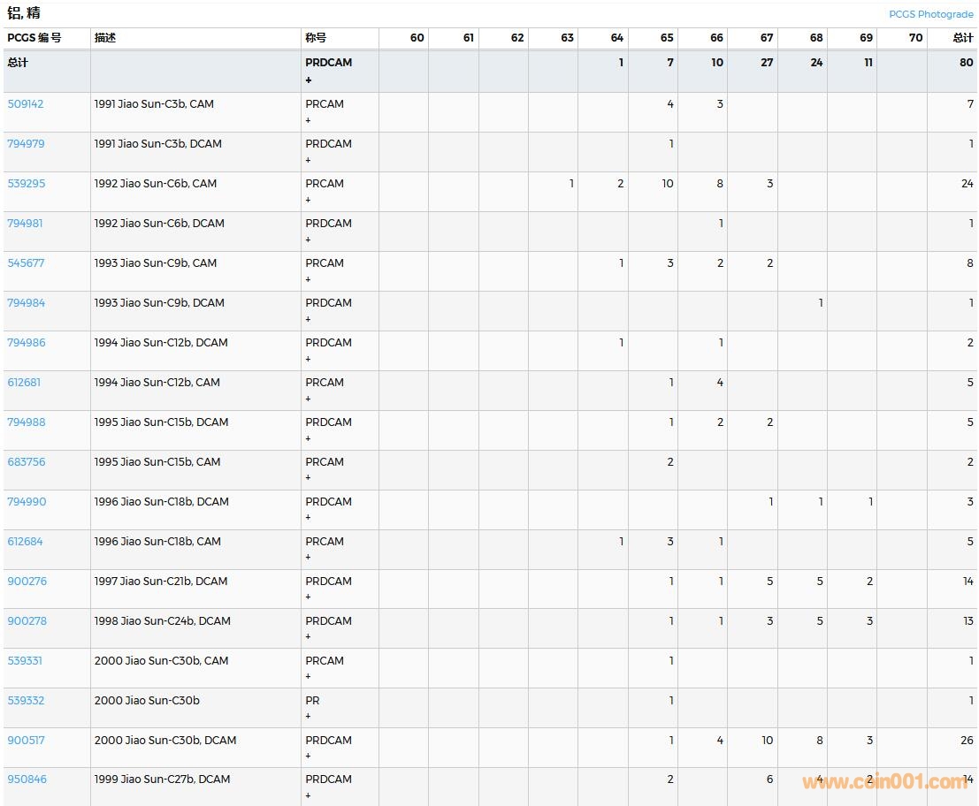The image size is (979, 806).
Task: Open the PCGS Photograde link
Action: 930,14
